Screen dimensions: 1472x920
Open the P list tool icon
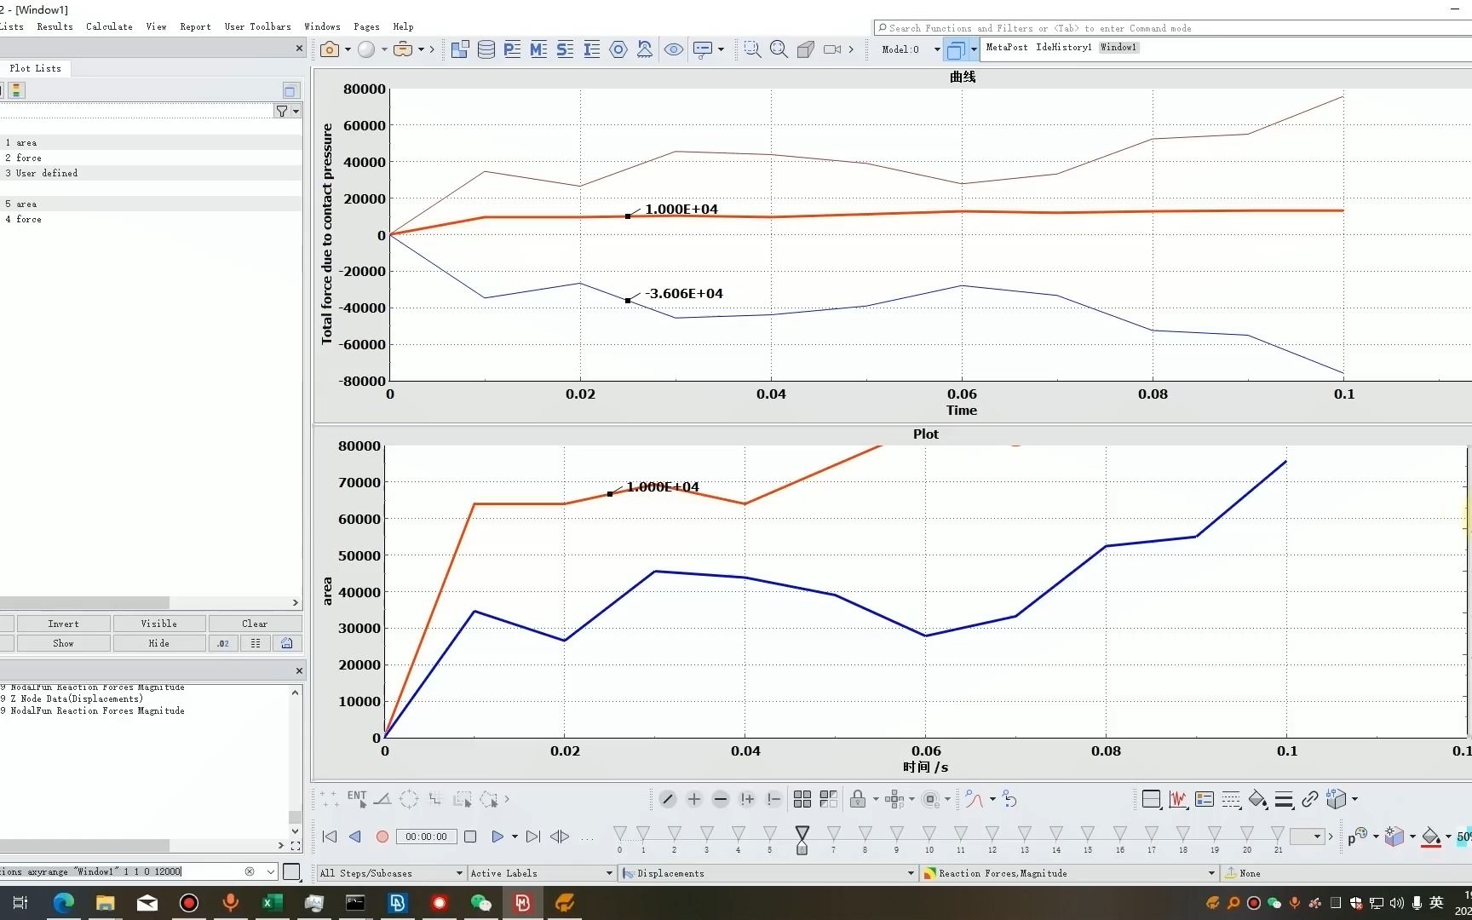[x=512, y=49]
